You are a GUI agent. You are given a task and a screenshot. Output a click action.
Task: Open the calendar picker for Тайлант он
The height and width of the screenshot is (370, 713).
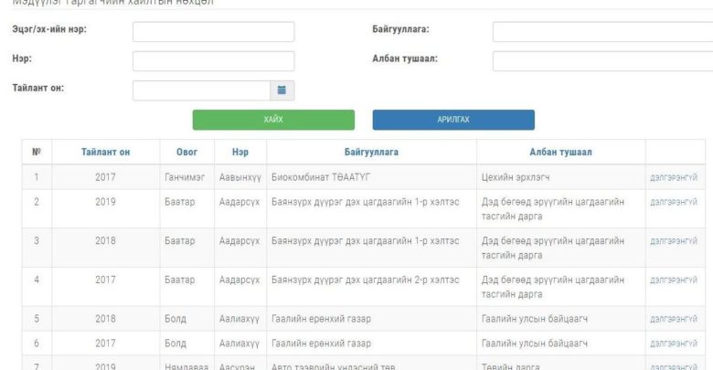tap(282, 90)
